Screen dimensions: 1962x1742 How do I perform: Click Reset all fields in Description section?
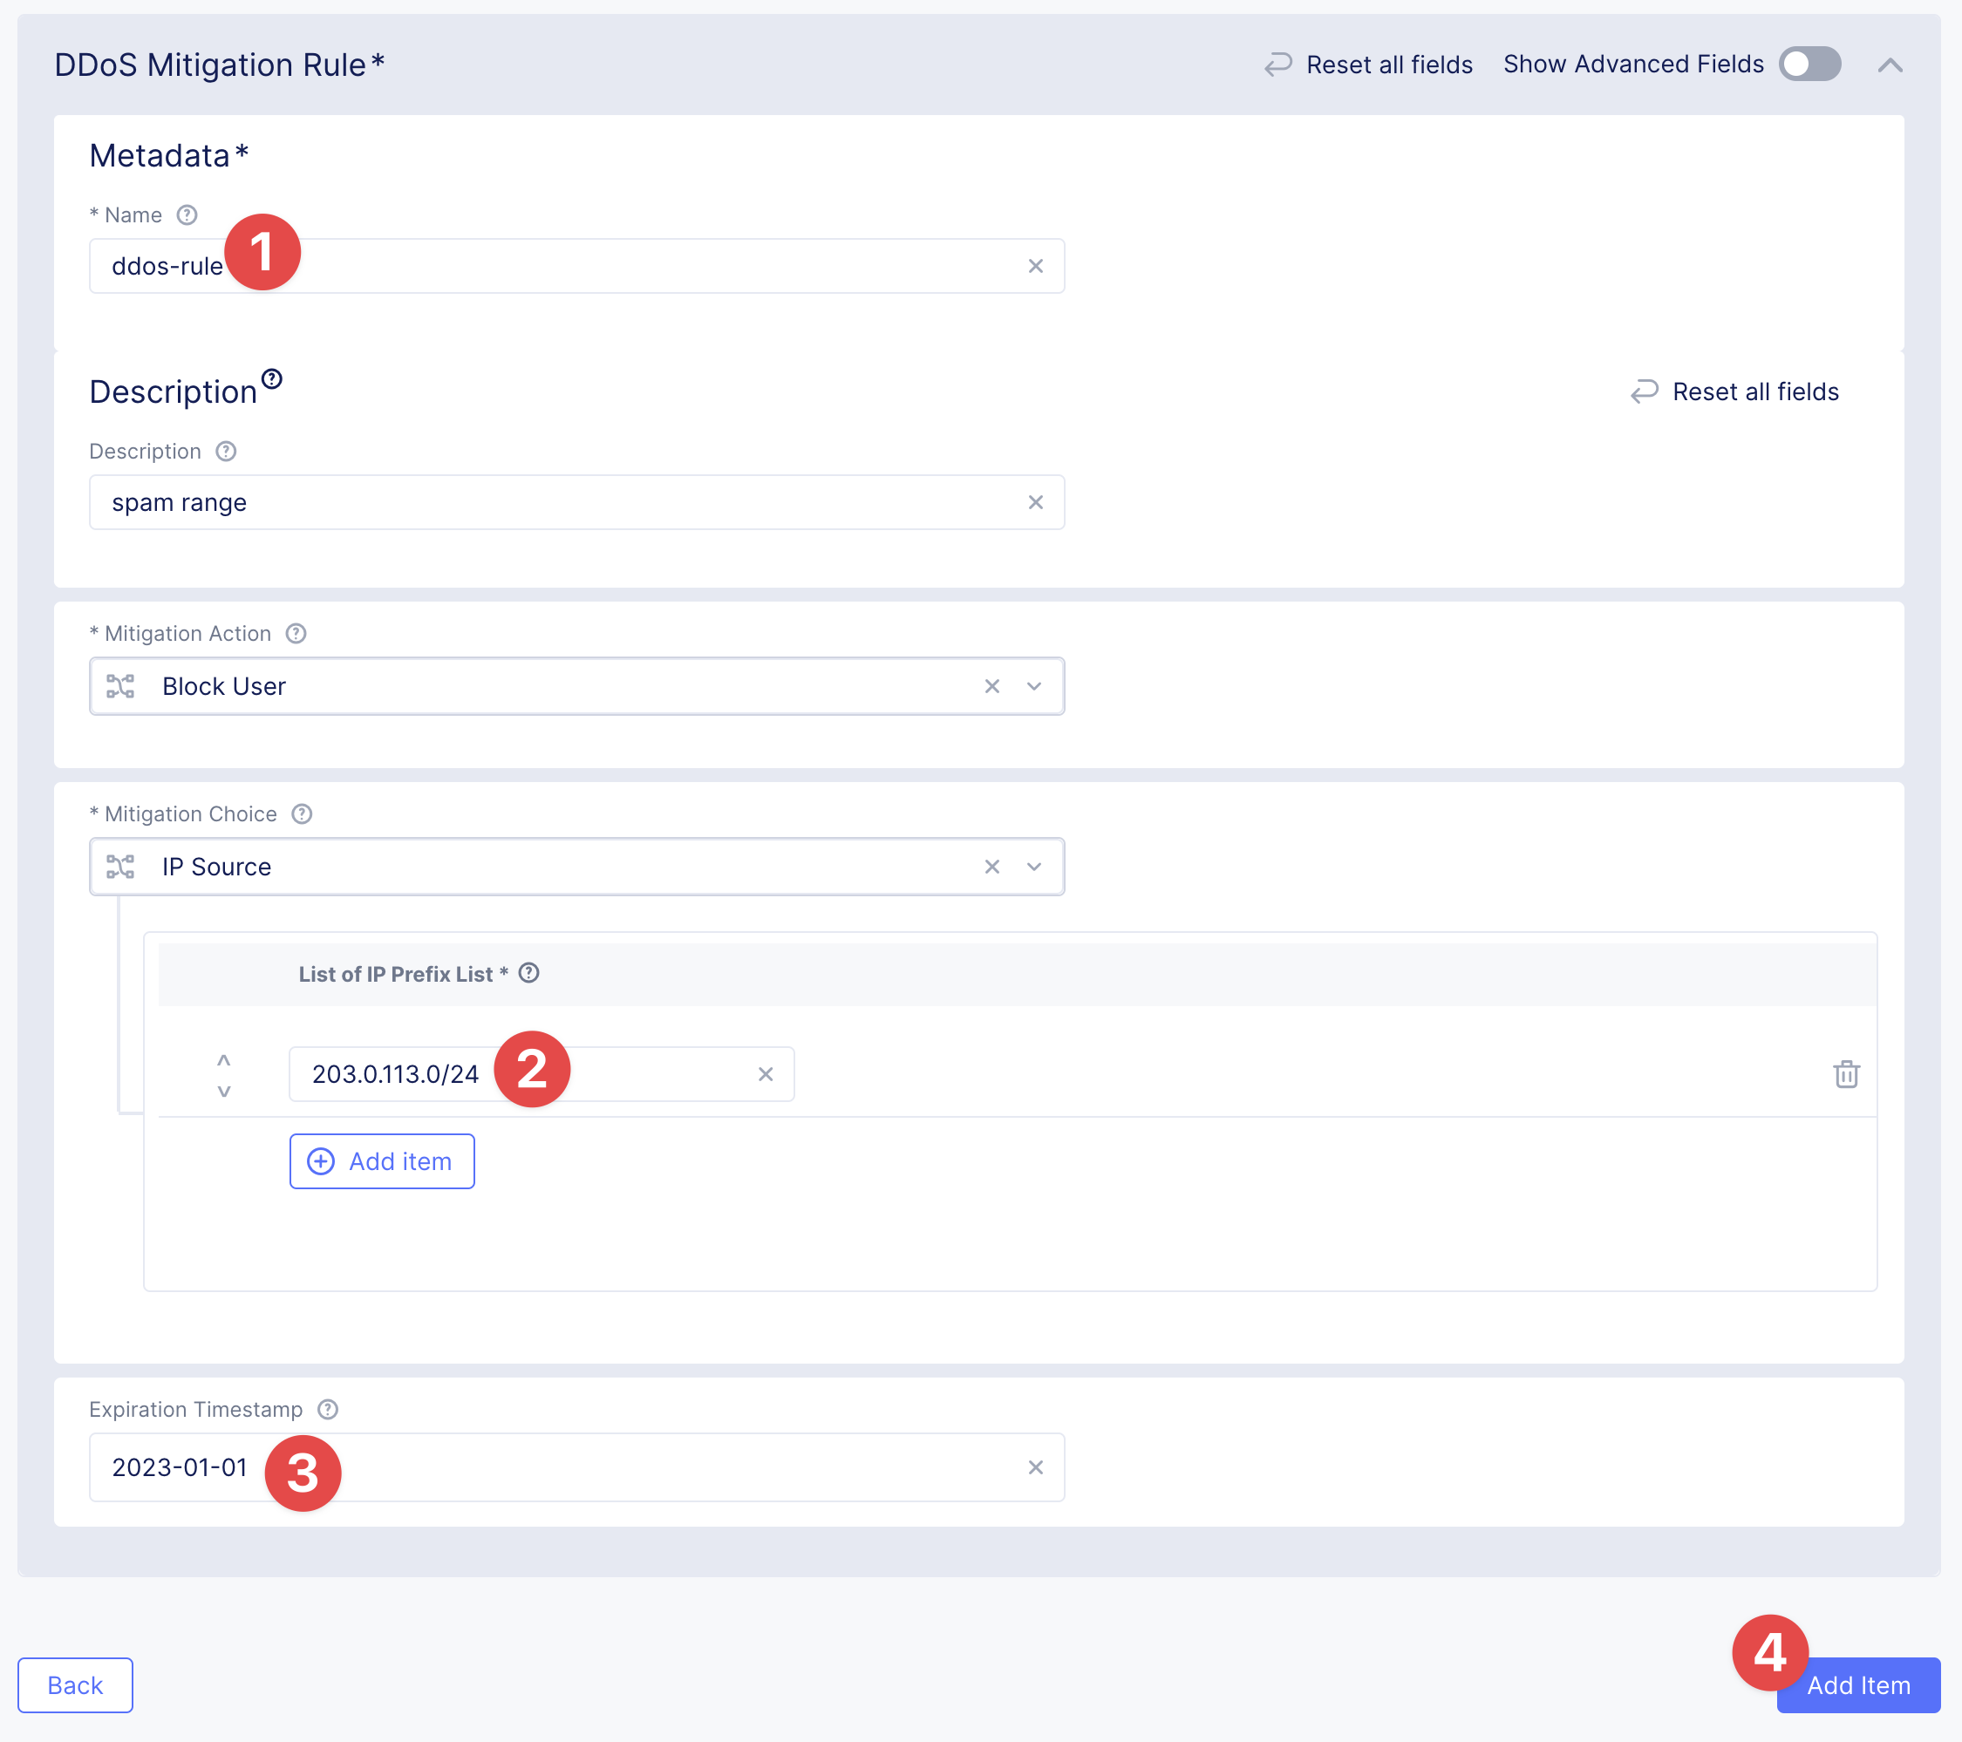[x=1734, y=391]
